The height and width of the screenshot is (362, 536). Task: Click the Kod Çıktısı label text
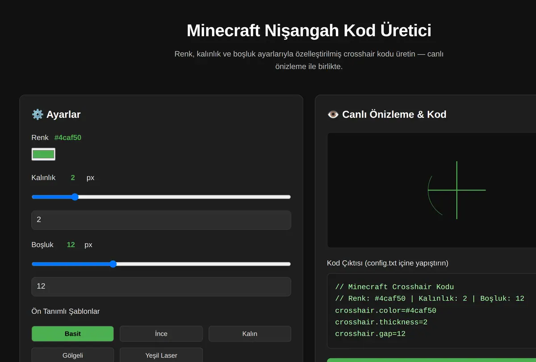point(388,263)
